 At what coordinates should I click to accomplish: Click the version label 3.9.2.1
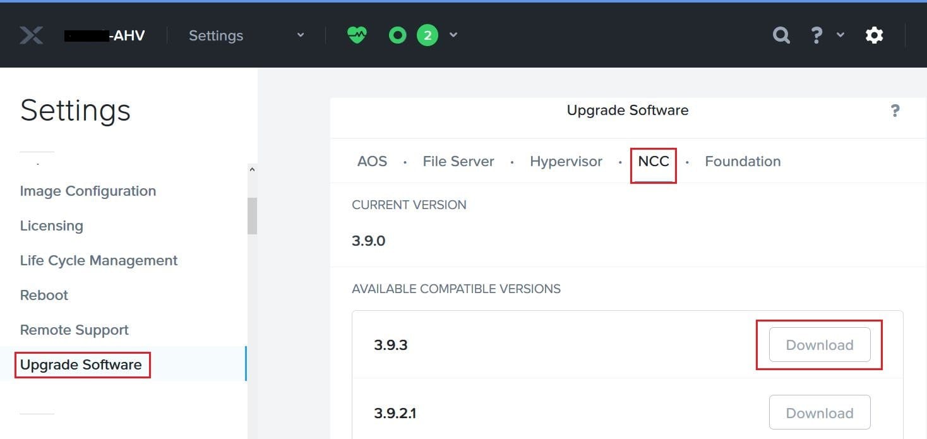coord(395,414)
